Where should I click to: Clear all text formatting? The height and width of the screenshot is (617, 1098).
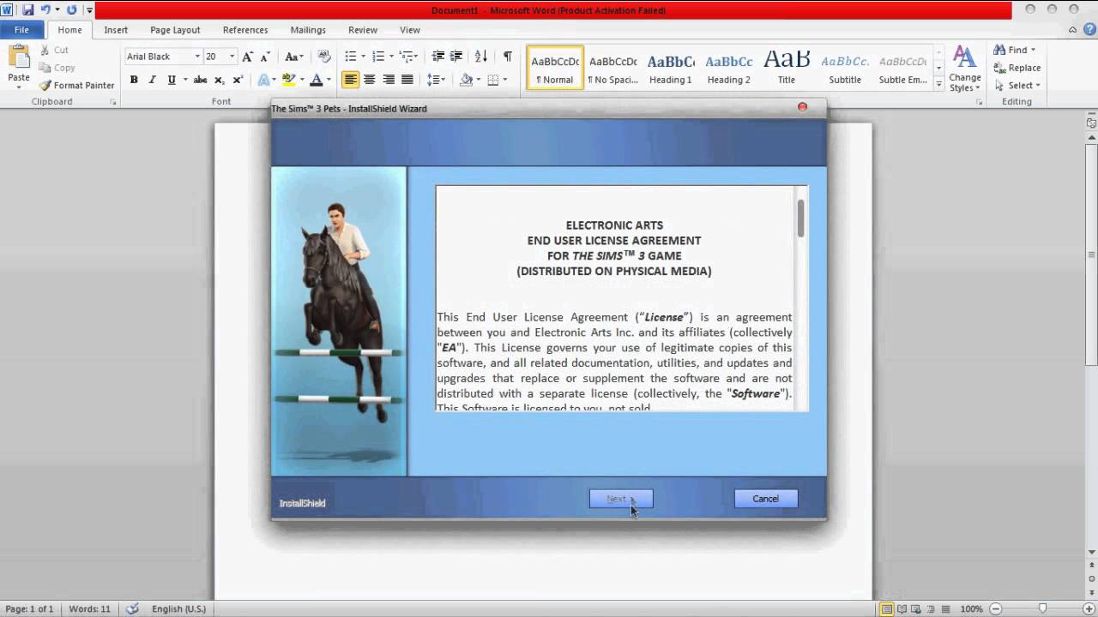[x=324, y=57]
